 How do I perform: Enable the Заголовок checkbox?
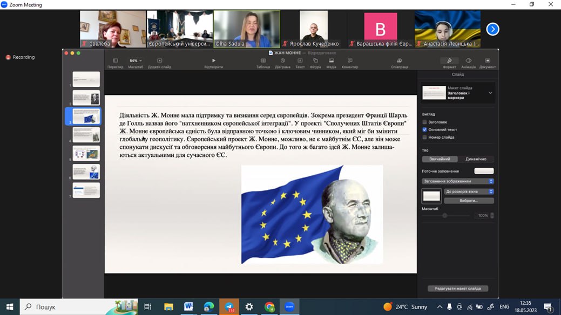click(x=425, y=122)
